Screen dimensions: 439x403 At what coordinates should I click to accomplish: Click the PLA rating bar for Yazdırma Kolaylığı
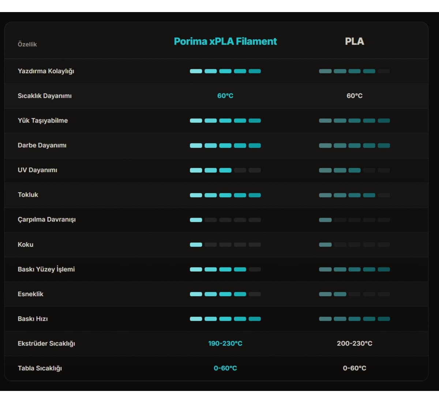[x=354, y=71]
